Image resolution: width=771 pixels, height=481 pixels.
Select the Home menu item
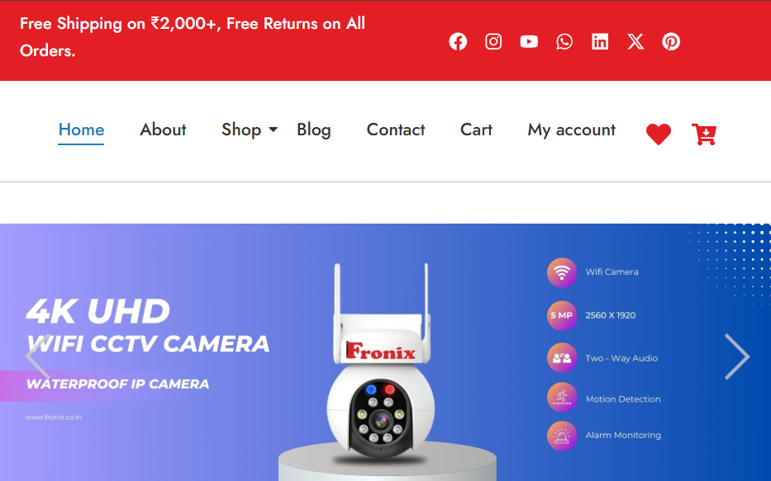click(81, 130)
